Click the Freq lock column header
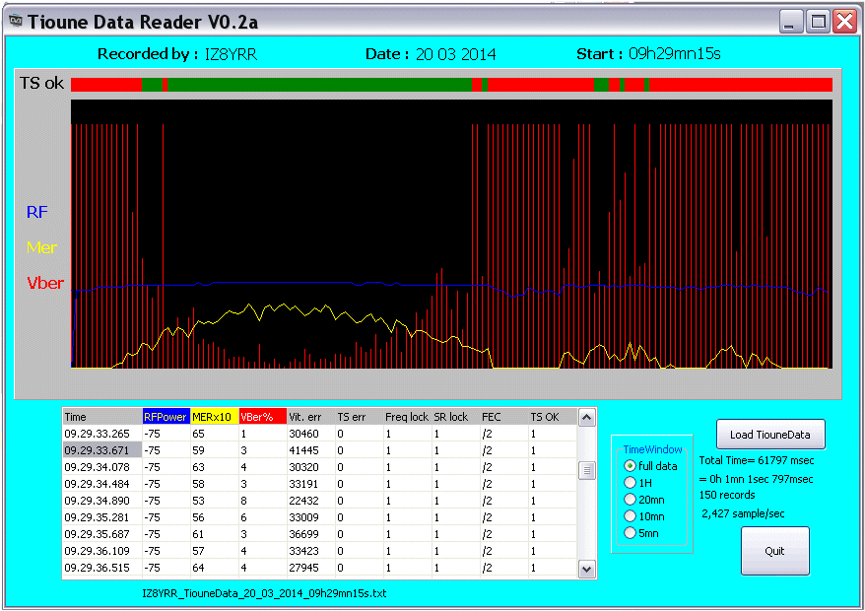 click(x=406, y=416)
